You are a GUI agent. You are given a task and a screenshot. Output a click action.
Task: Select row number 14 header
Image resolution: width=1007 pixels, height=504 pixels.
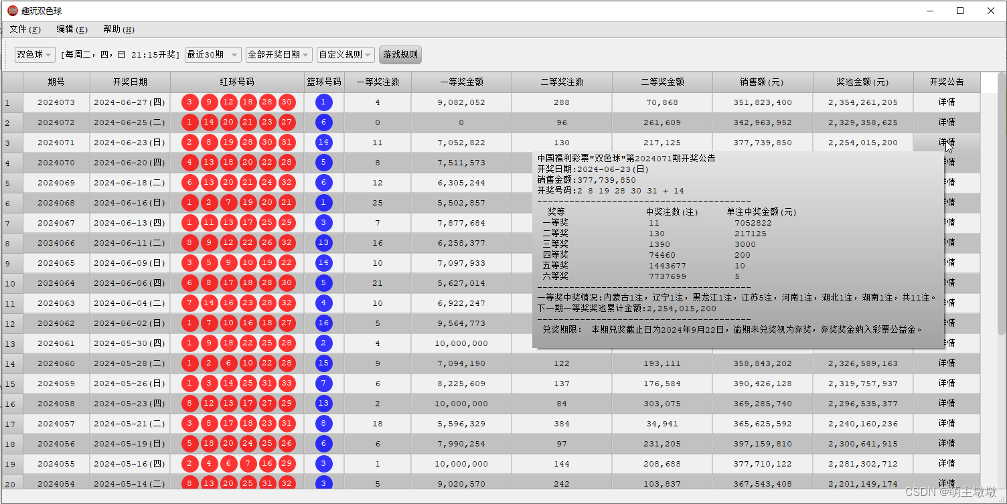pyautogui.click(x=12, y=363)
